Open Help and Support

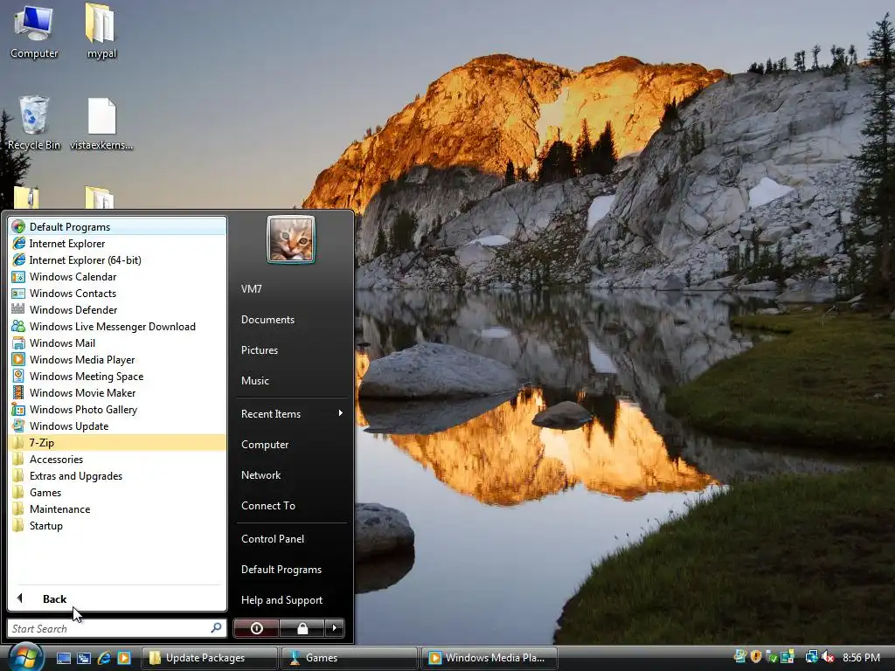[291, 599]
